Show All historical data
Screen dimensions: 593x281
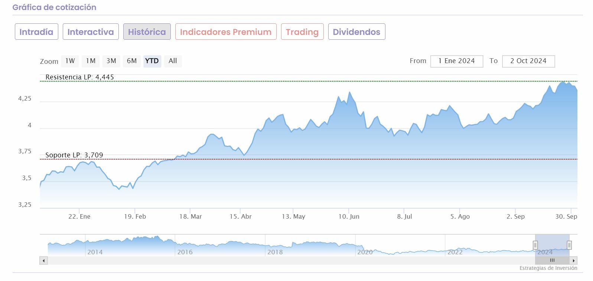pyautogui.click(x=173, y=61)
